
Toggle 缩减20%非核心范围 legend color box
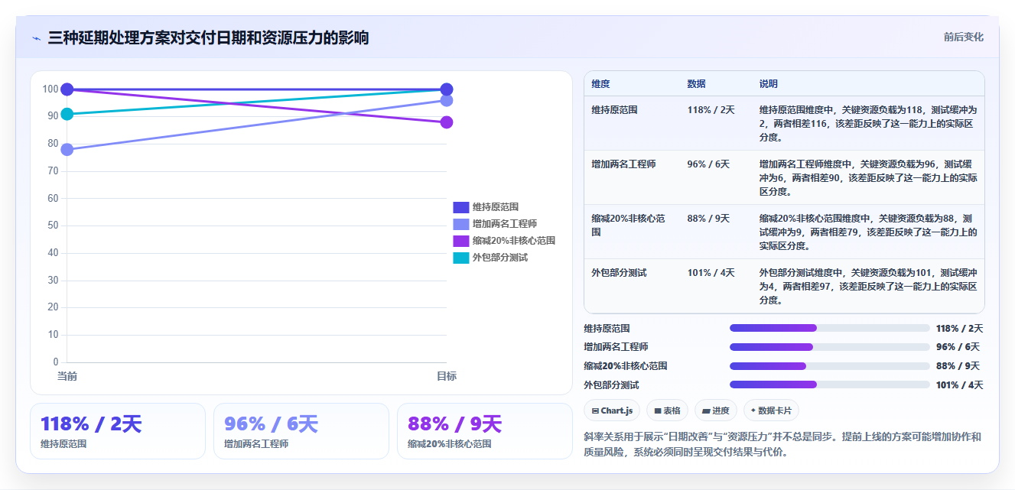coord(460,241)
